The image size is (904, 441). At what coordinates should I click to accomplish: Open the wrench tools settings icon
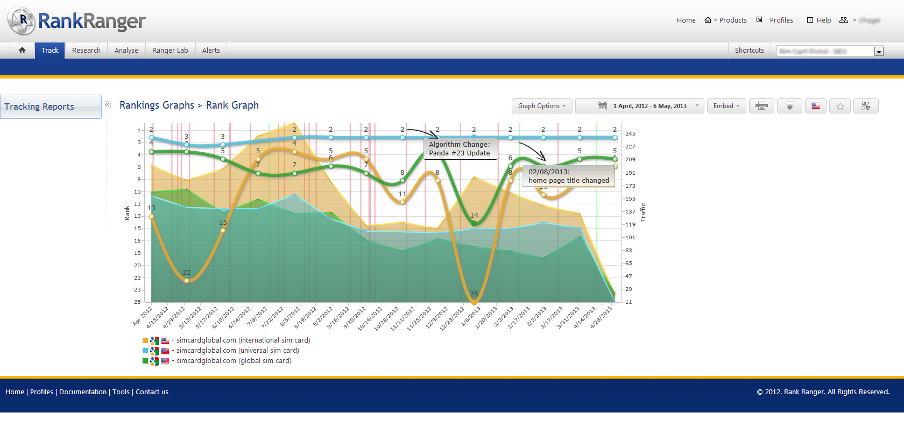click(x=865, y=106)
